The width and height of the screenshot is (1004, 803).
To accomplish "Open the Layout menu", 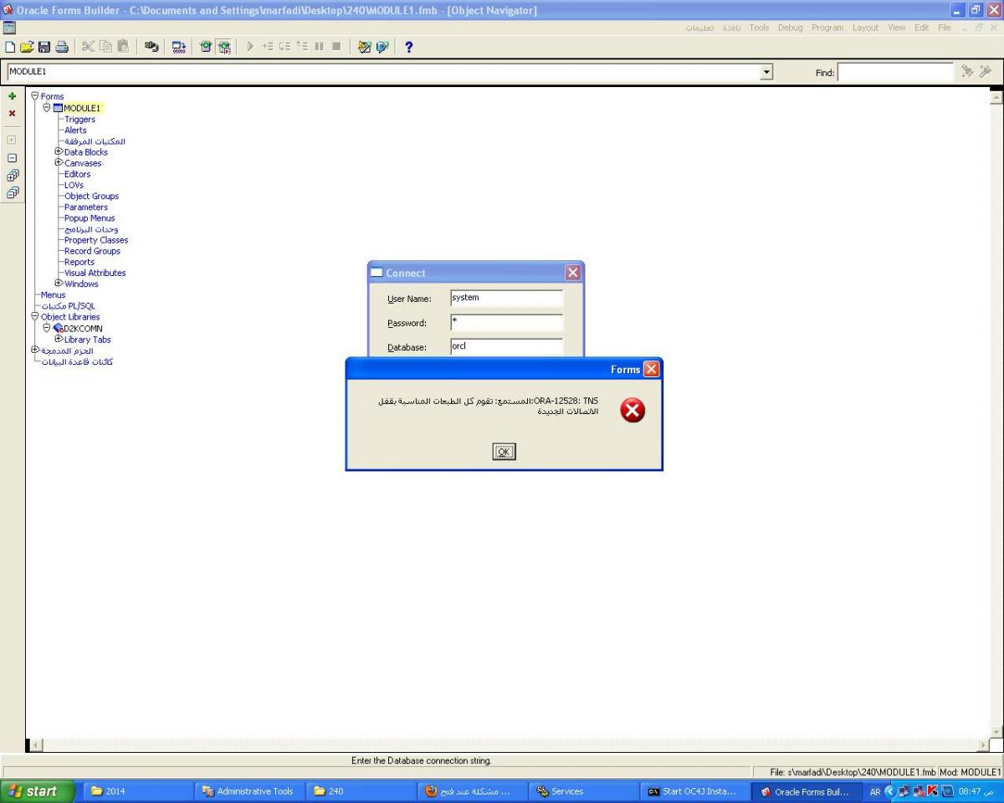I will coord(865,28).
